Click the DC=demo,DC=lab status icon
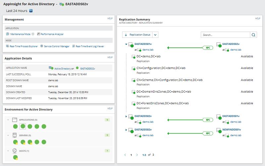The height and width of the screenshot is (166, 265). [x=133, y=56]
